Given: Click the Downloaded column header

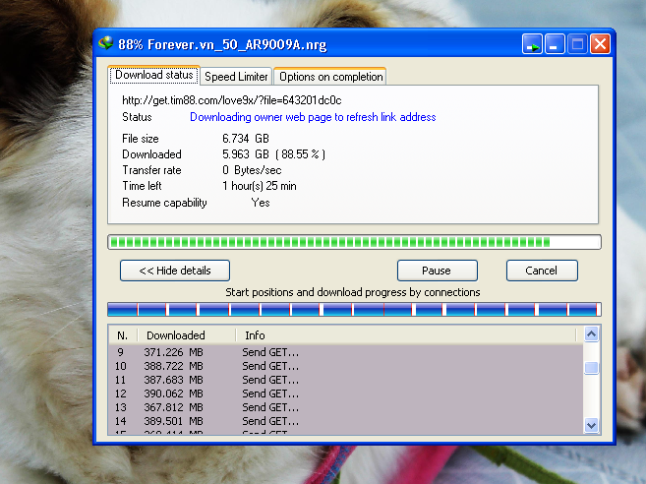Looking at the screenshot, I should 187,335.
